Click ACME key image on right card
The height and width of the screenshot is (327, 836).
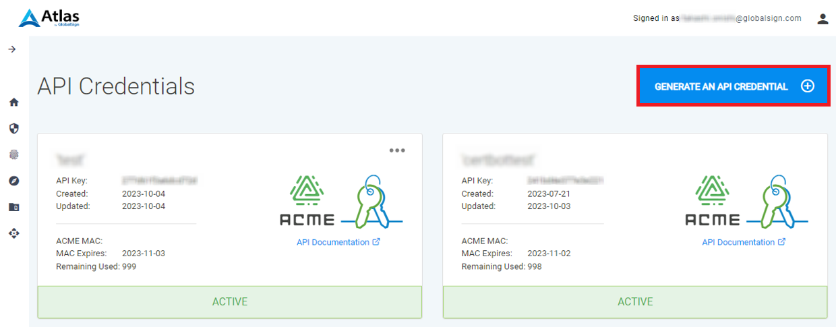click(746, 202)
